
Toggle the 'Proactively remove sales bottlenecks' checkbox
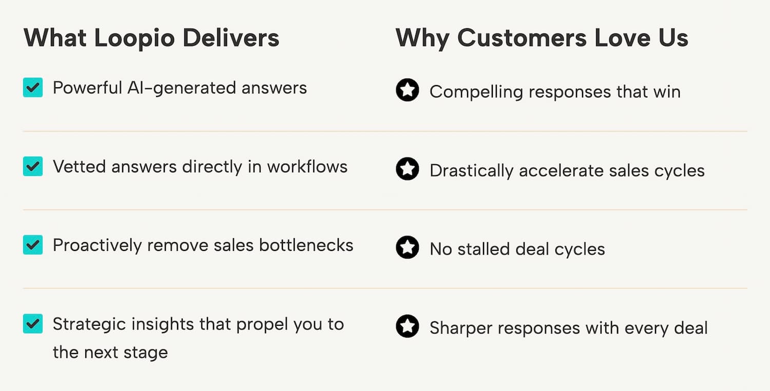pyautogui.click(x=33, y=245)
